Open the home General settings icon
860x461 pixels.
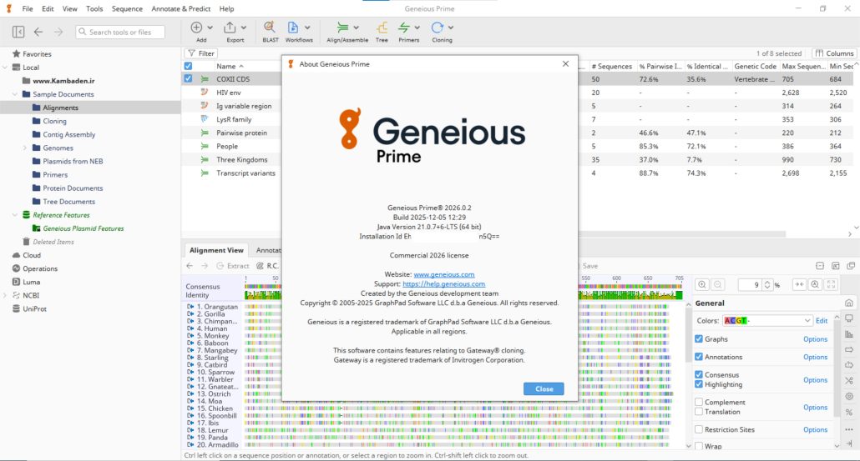(x=849, y=303)
